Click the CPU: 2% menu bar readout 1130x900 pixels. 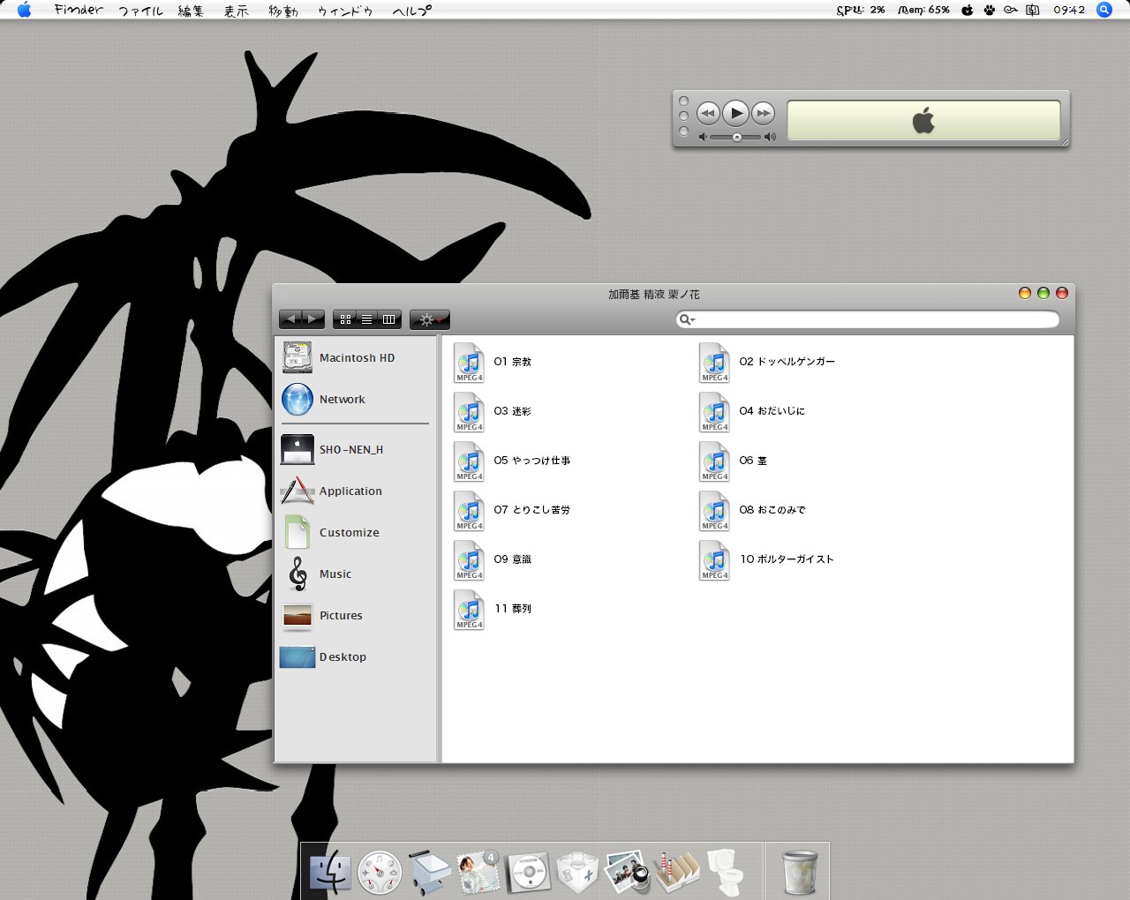861,10
